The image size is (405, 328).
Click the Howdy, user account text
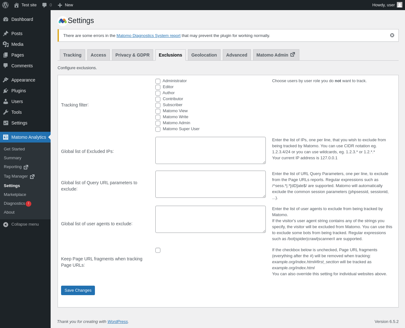383,5
